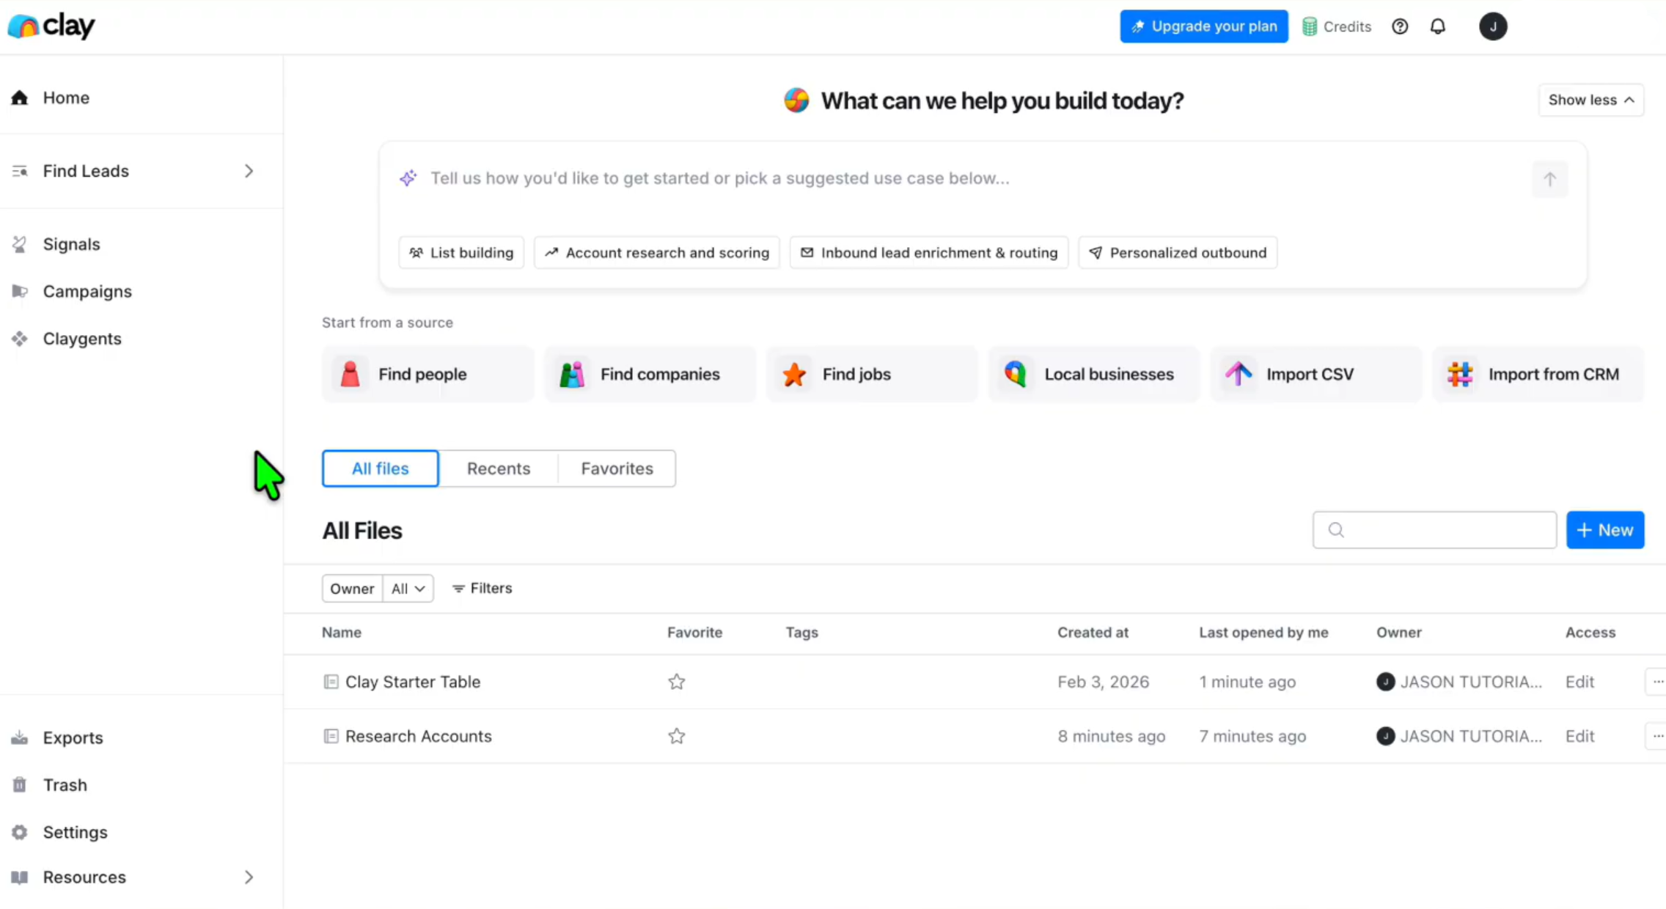The image size is (1666, 909).
Task: Open more options for Clay Starter Table
Action: pos(1656,682)
